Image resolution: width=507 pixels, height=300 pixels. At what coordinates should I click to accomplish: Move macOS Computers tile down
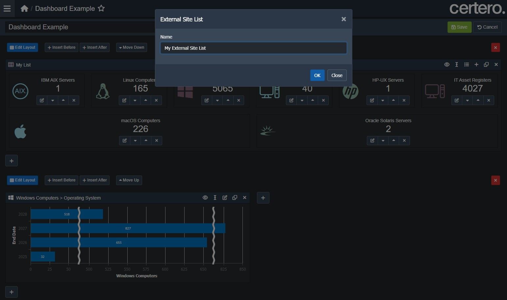[135, 141]
